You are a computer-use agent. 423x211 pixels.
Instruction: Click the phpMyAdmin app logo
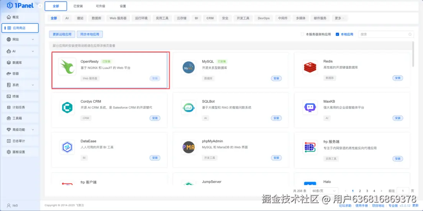189,147
